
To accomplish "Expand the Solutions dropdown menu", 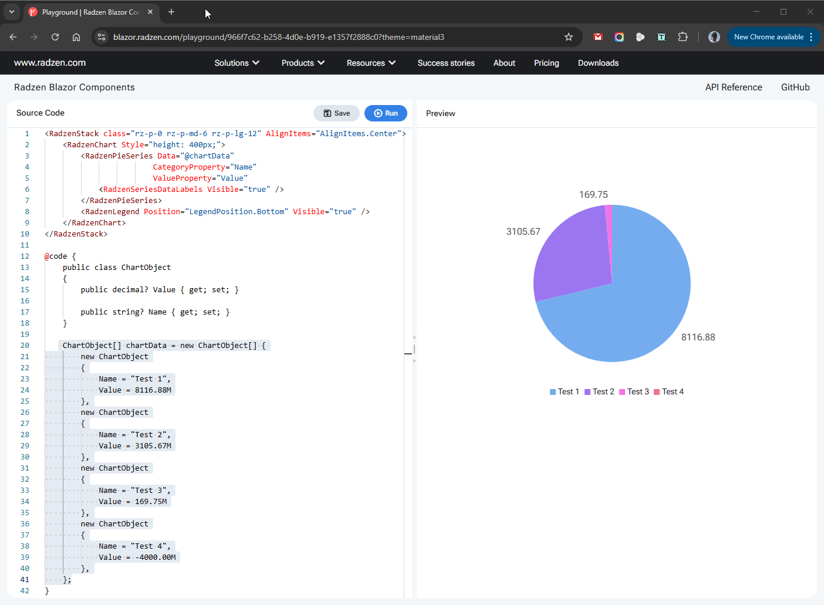I will click(237, 63).
